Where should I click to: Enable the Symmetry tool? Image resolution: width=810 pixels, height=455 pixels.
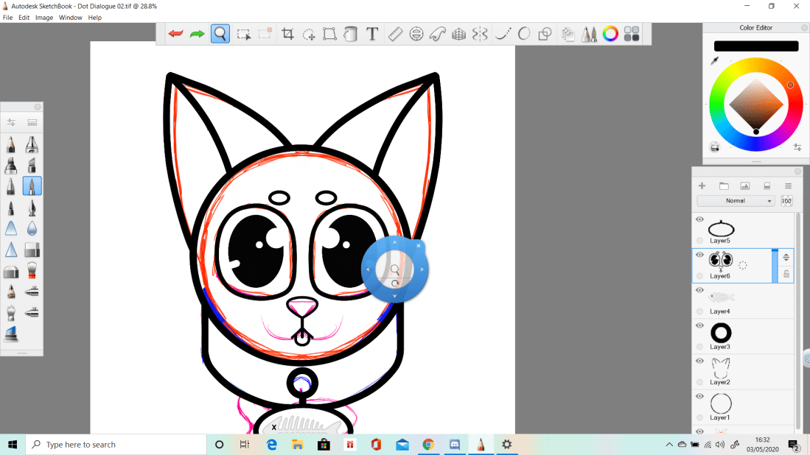[x=480, y=34]
